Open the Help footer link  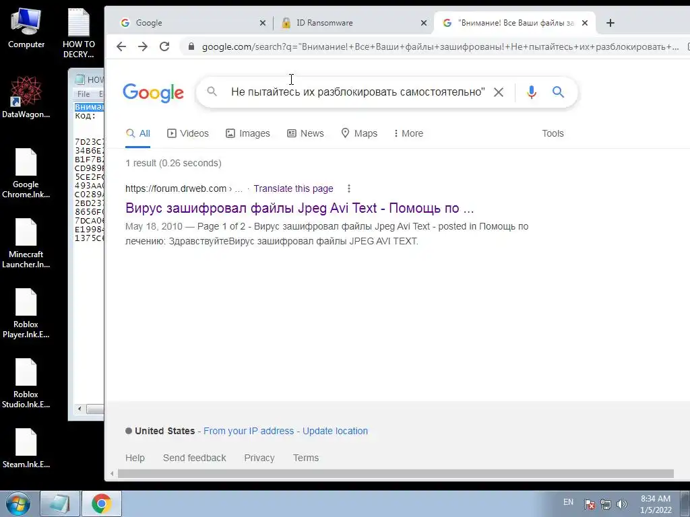135,458
